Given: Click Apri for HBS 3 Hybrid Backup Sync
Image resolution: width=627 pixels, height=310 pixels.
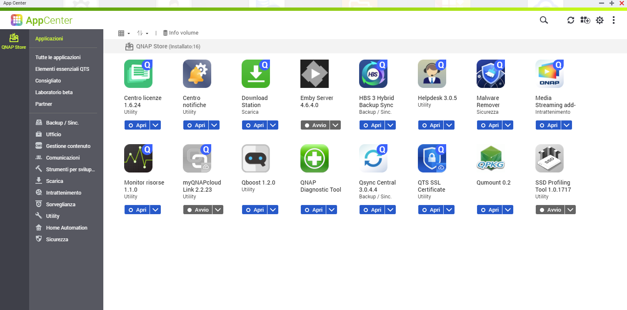Looking at the screenshot, I should [x=372, y=125].
